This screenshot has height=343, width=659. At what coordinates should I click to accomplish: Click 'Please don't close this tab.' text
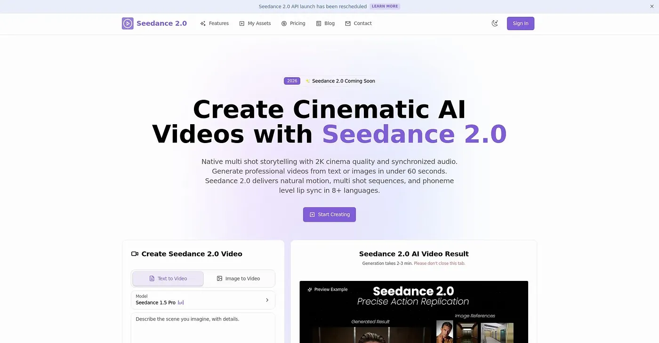pos(440,263)
